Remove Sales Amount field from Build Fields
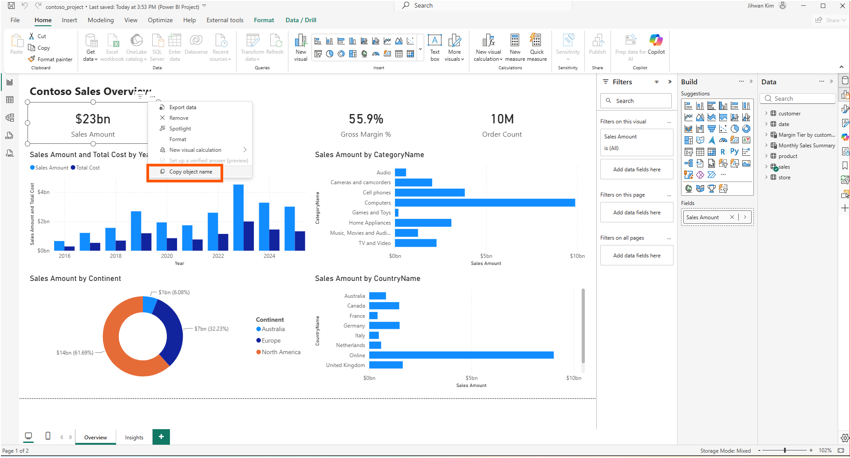 click(x=732, y=217)
